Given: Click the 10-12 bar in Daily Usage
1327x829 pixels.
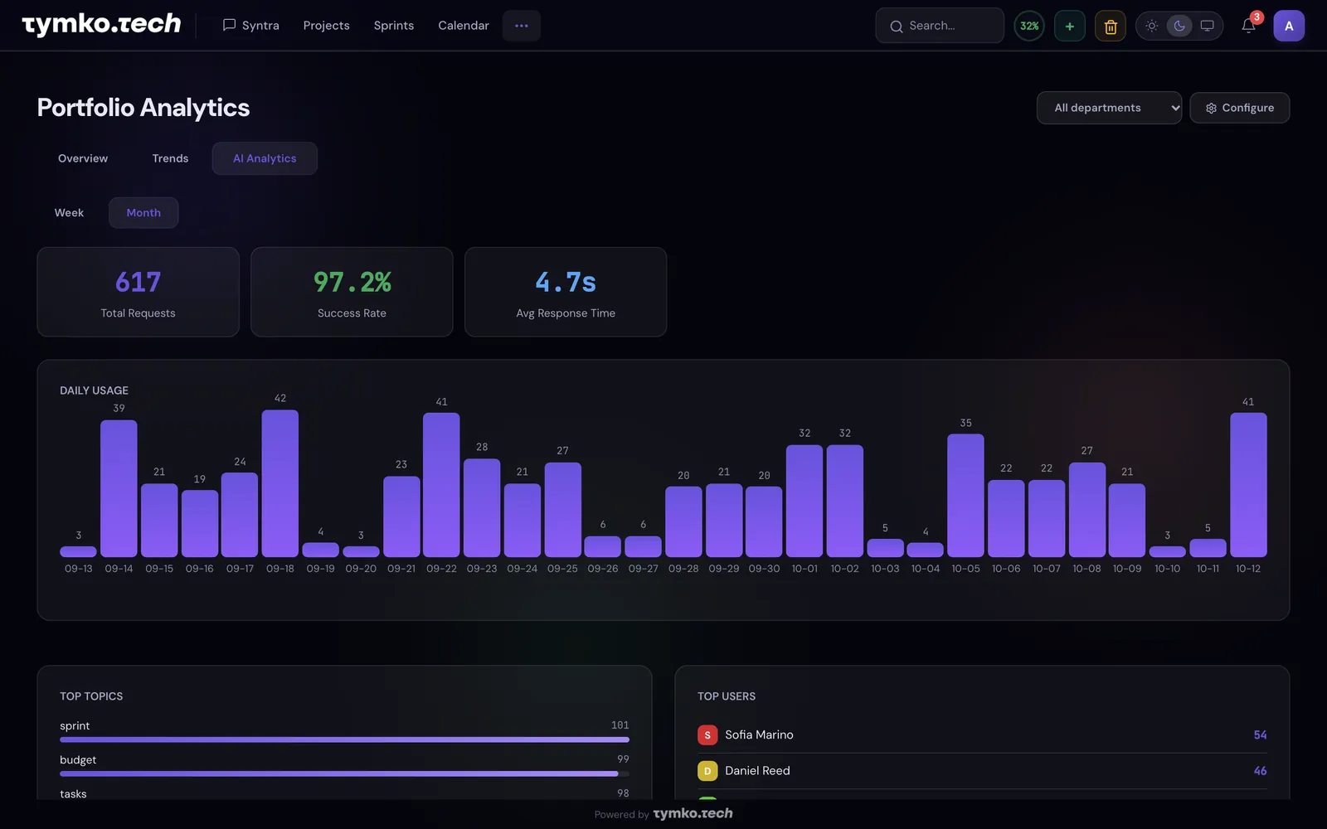Looking at the screenshot, I should [1248, 485].
